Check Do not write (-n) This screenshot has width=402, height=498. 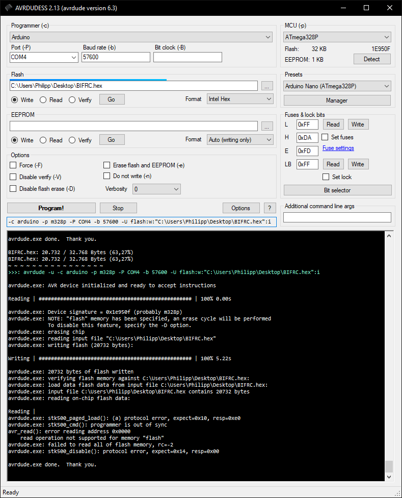pyautogui.click(x=106, y=176)
